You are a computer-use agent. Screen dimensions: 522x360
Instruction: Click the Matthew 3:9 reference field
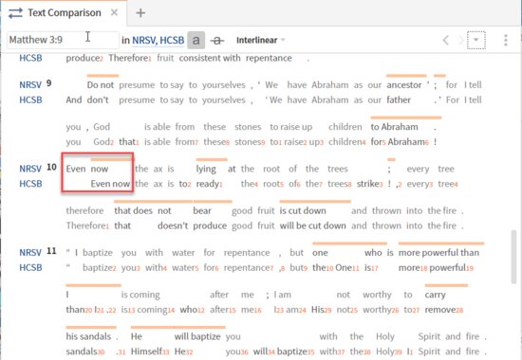coord(63,40)
